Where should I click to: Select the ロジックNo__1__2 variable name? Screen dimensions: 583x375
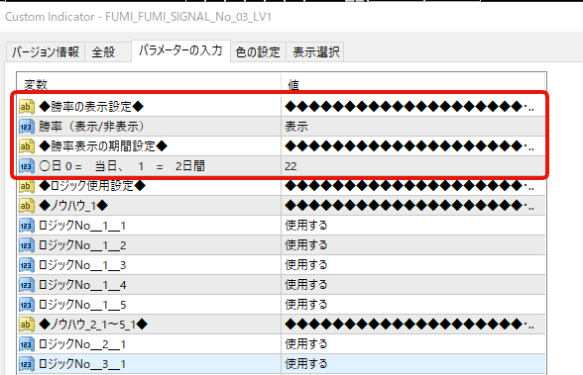click(x=82, y=245)
